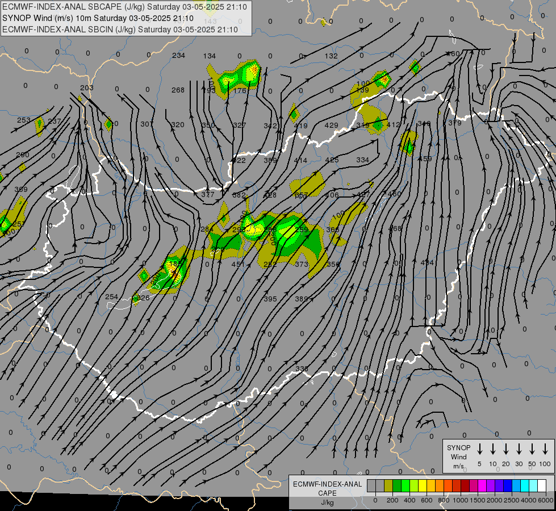
Task: Select the SYNOP Wind 10m title line
Action: (98, 18)
